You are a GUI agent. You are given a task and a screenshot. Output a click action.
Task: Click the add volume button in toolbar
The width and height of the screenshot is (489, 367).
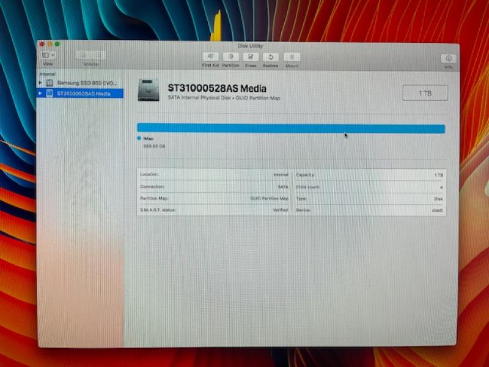pyautogui.click(x=84, y=55)
